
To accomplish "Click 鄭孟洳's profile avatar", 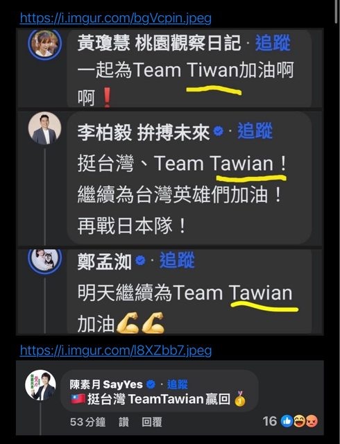I will point(45,261).
